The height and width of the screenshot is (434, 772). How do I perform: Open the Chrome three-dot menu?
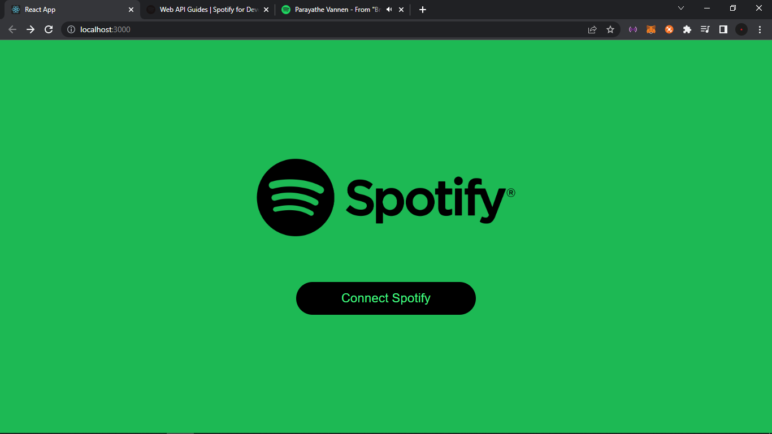[x=760, y=29]
